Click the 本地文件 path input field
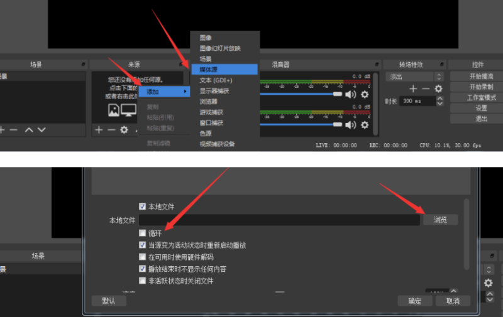Screen dimensions: 503x317 point(279,220)
